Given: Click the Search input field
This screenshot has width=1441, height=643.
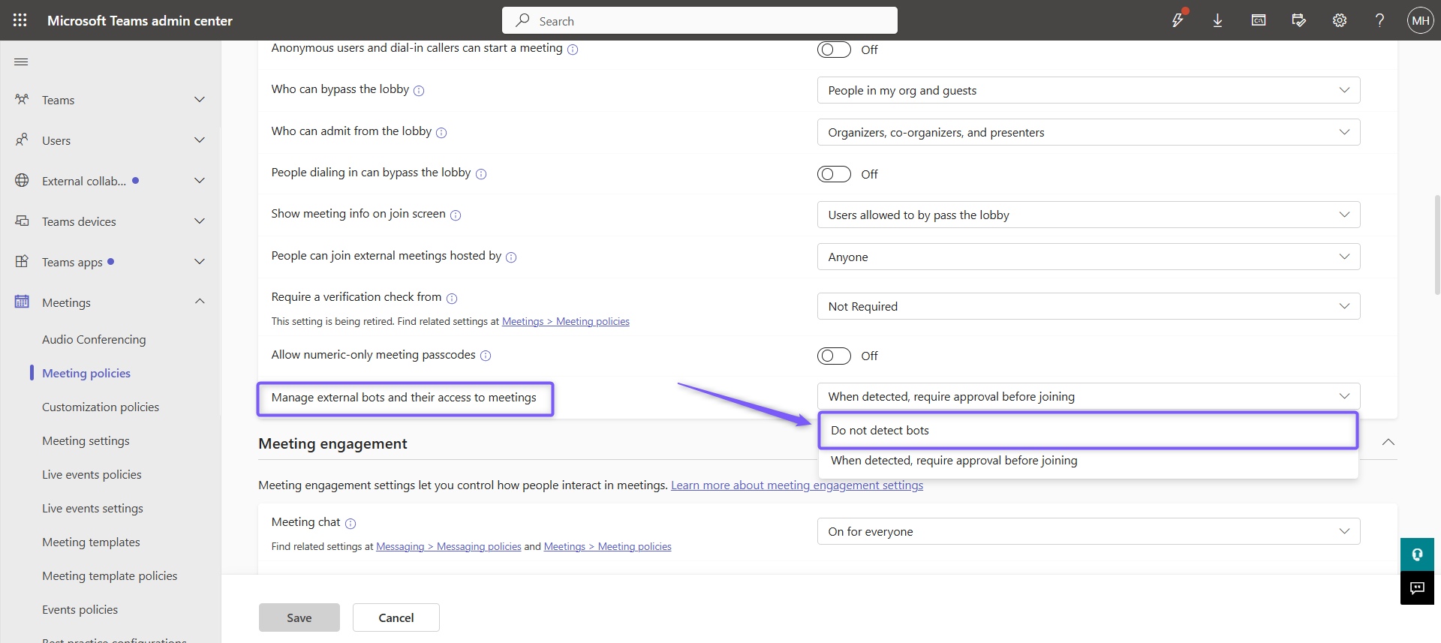Looking at the screenshot, I should pos(699,20).
